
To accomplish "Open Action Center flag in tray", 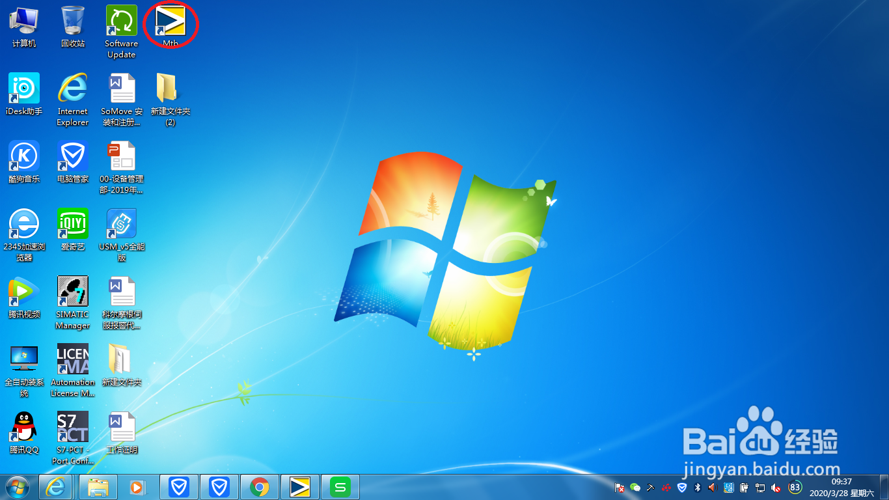I will tap(620, 487).
